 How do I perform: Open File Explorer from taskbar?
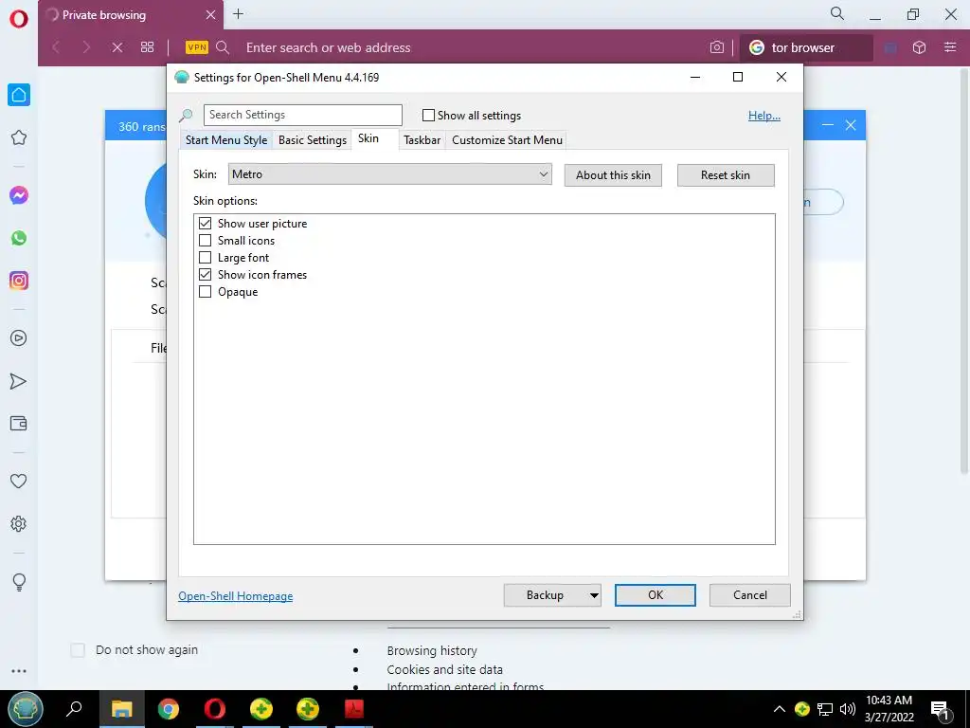[x=122, y=709]
